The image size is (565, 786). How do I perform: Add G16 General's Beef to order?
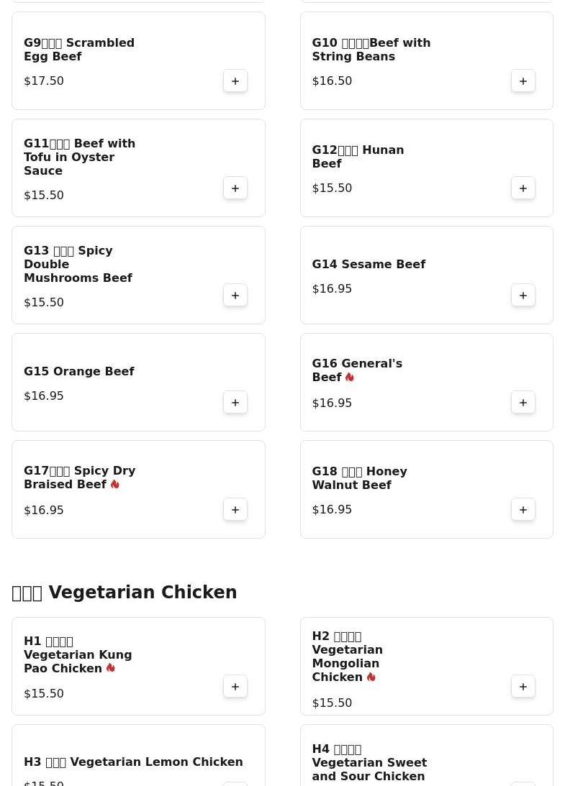point(523,403)
